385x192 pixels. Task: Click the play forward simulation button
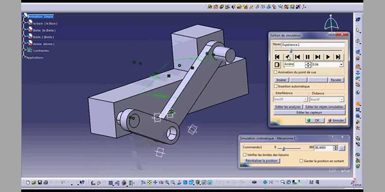point(328,57)
